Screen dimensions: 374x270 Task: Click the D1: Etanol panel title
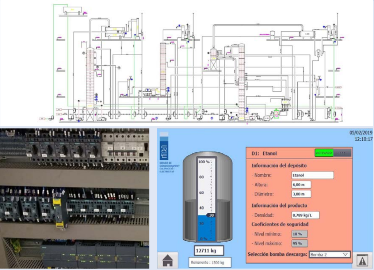tap(264, 153)
